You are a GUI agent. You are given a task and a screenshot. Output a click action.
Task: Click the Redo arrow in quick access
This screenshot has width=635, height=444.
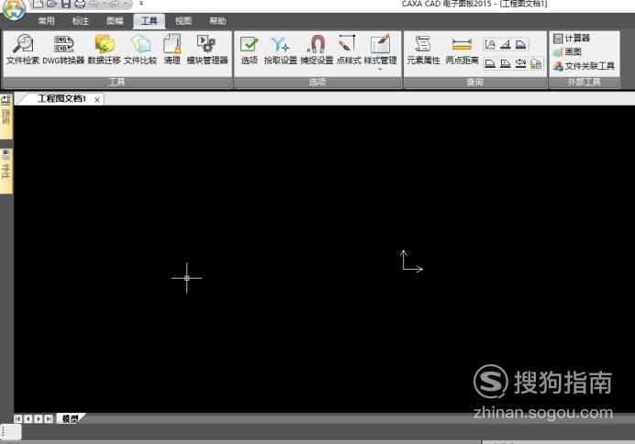115,4
